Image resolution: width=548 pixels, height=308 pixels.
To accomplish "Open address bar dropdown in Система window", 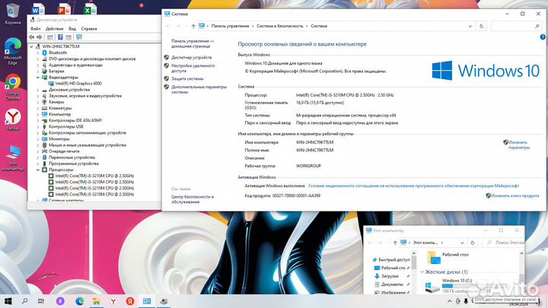I will pos(470,26).
